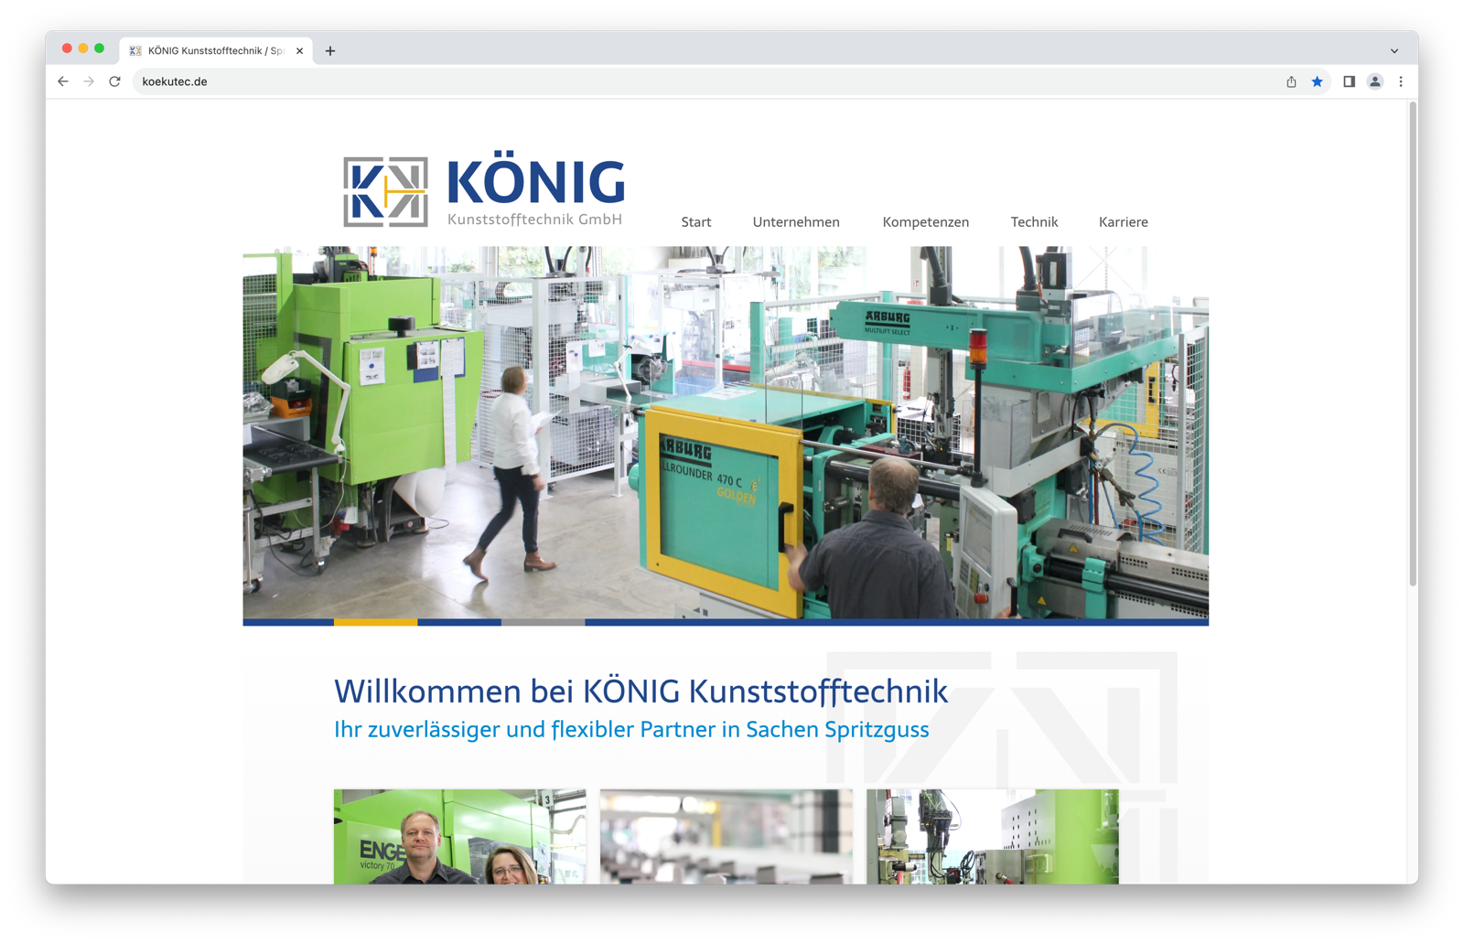Viewport: 1464px width, 944px height.
Task: Select the yellow slideshow indicator segment
Action: click(x=374, y=621)
